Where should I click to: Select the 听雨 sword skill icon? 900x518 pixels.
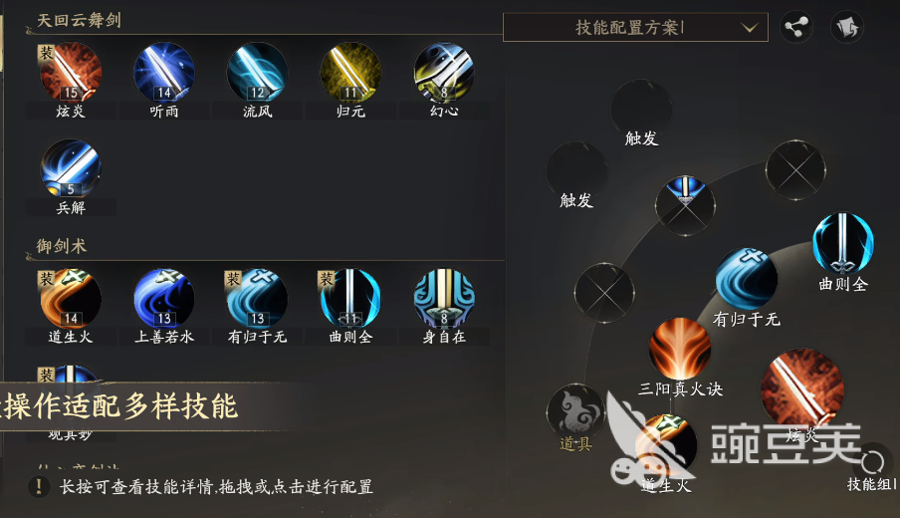click(x=164, y=73)
